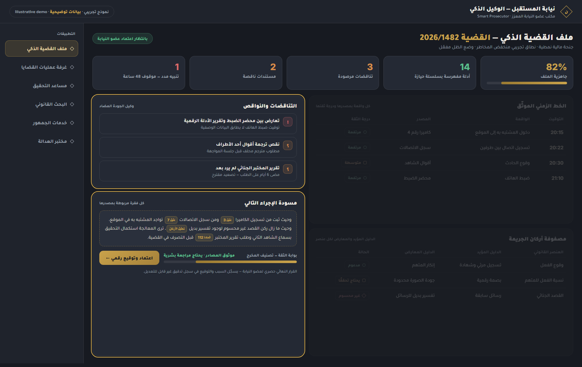Click the file readiness 82% progress bar
This screenshot has width=582, height=367.
[x=527, y=83]
